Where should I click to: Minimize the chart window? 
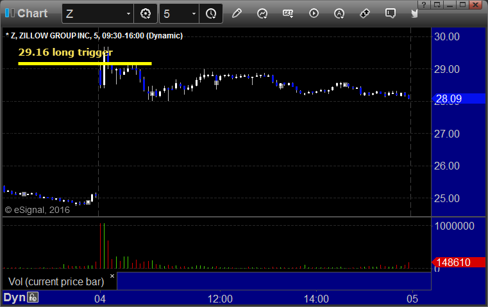click(x=450, y=4)
